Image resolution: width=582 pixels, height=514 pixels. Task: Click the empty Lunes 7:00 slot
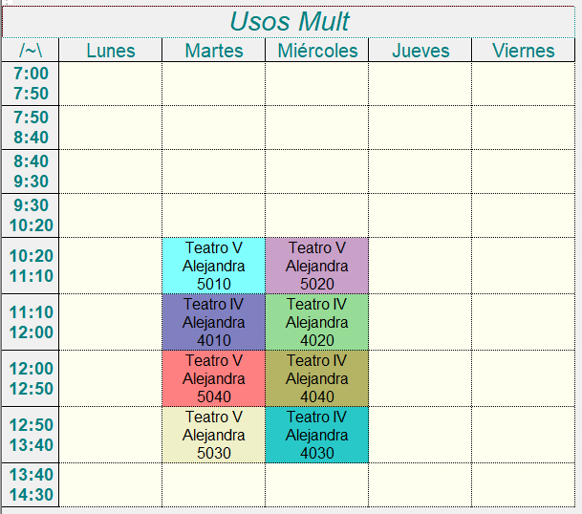111,83
